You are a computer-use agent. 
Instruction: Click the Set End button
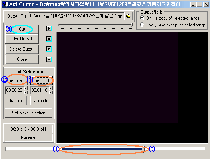click(x=42, y=80)
